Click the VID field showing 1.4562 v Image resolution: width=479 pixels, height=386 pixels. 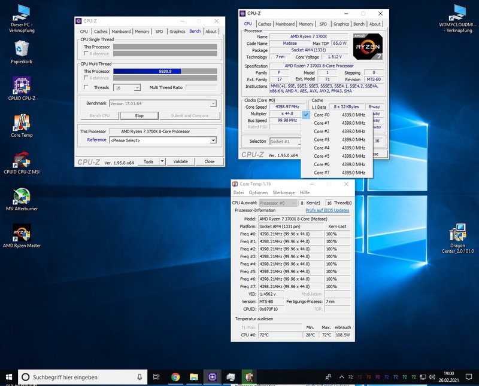[x=271, y=294]
